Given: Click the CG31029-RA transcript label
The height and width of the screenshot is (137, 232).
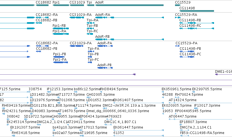Looking at the screenshot, I should pyautogui.click(x=80, y=15).
